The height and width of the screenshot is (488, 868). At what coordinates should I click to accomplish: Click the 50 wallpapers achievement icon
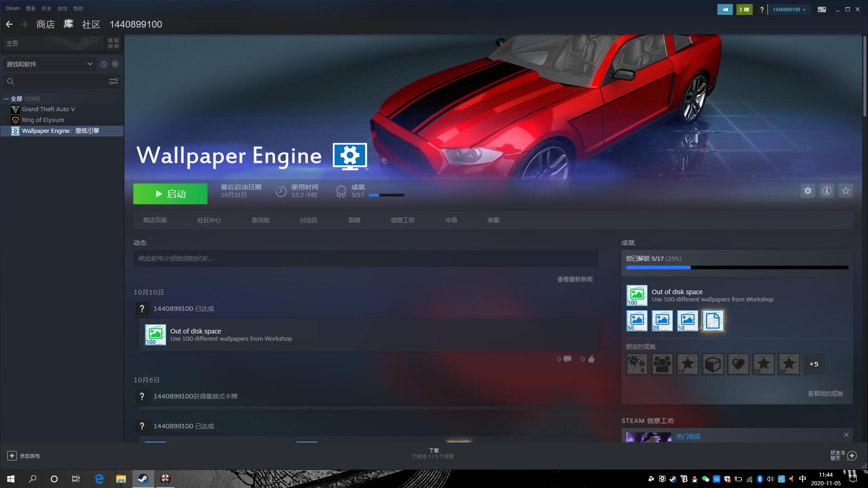[x=637, y=321]
